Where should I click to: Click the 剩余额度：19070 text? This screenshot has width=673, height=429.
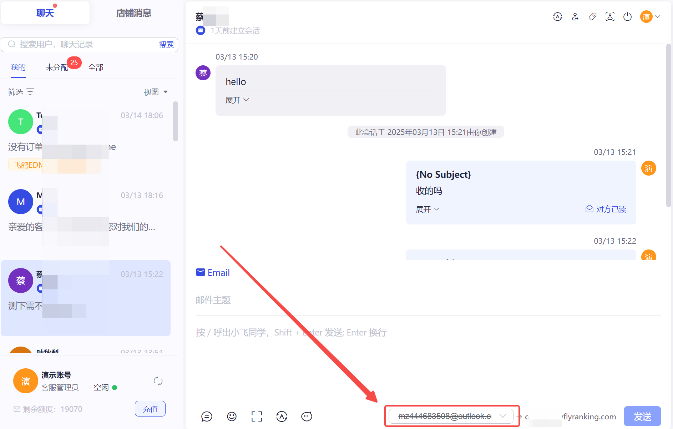(x=52, y=409)
